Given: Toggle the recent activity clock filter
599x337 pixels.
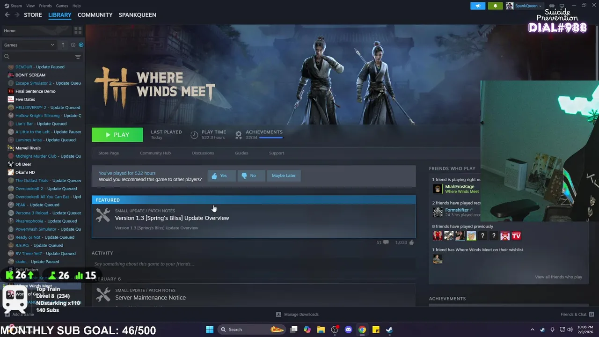Looking at the screenshot, I should click(x=73, y=45).
